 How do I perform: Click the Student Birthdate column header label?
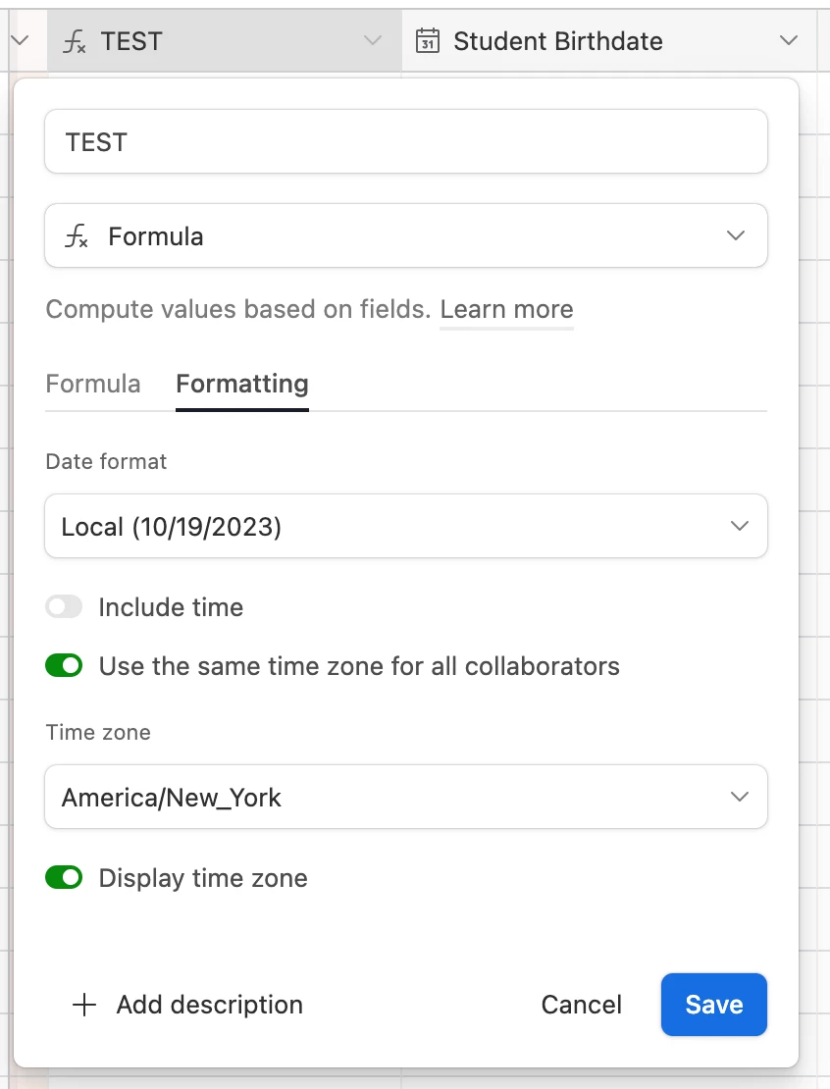(x=557, y=41)
